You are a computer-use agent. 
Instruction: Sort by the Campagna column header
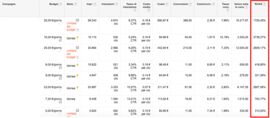pyautogui.click(x=9, y=4)
